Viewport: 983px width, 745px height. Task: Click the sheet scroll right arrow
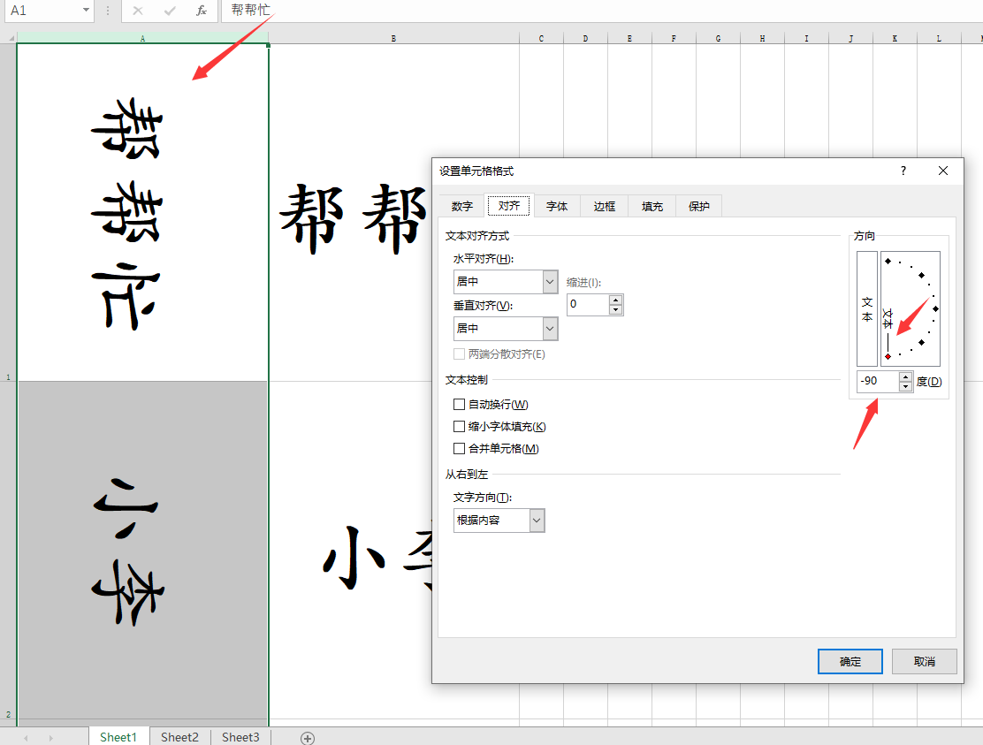(50, 738)
